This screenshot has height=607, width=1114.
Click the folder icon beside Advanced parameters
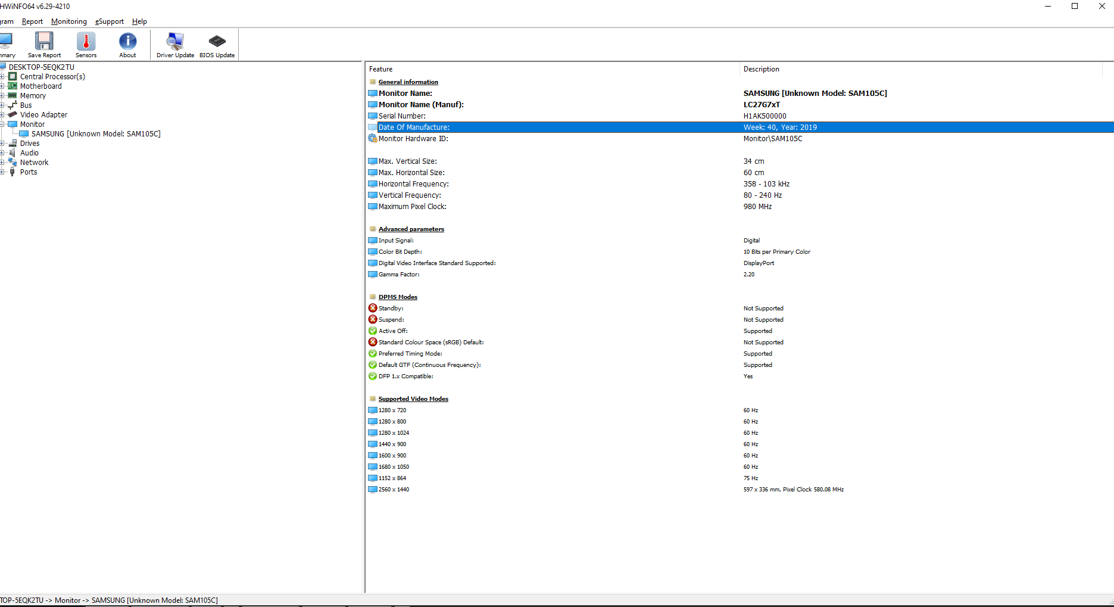coord(373,229)
